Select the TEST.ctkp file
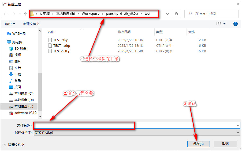242x151 pixels. click(61, 40)
